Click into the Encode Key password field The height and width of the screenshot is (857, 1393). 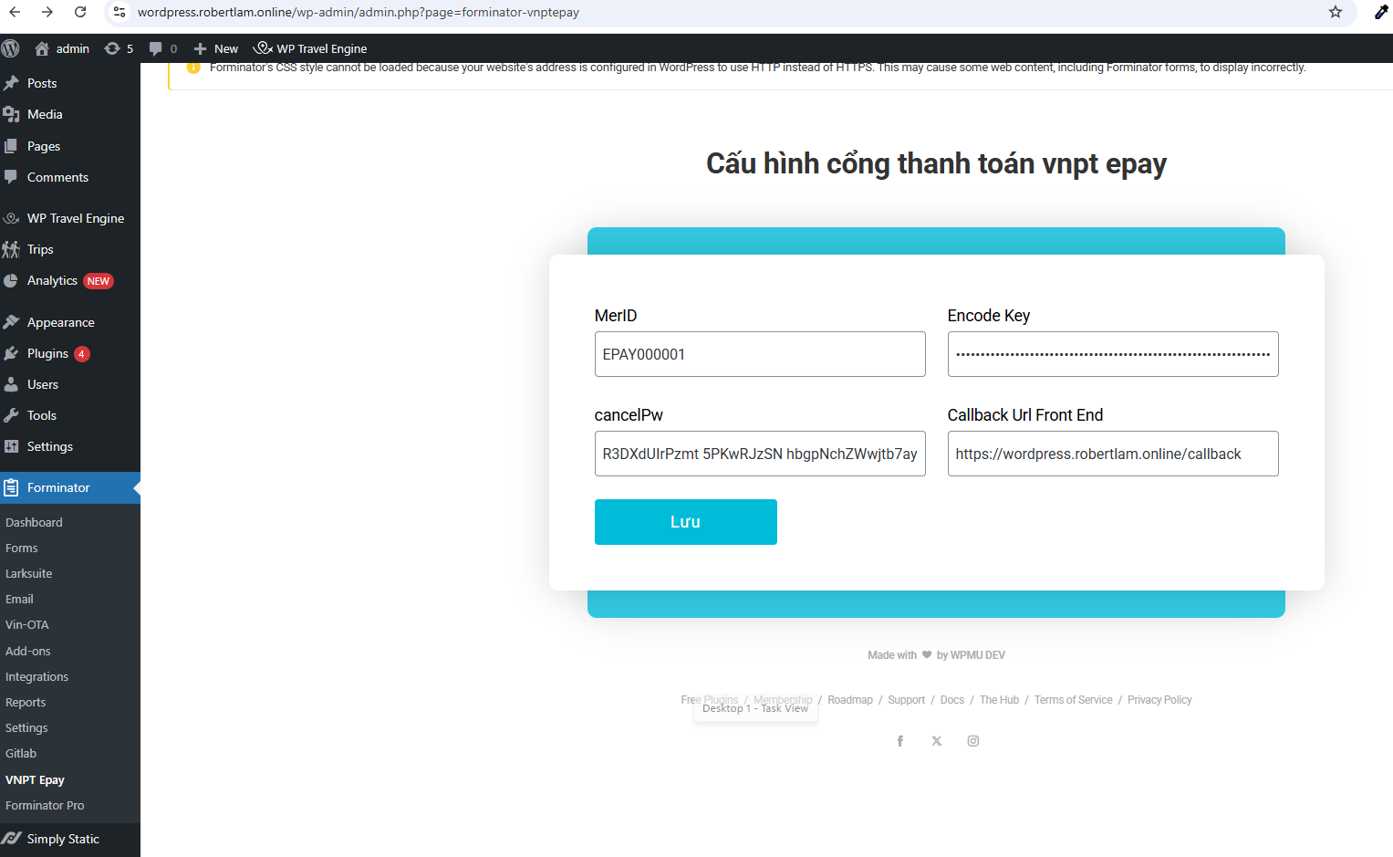(x=1112, y=354)
